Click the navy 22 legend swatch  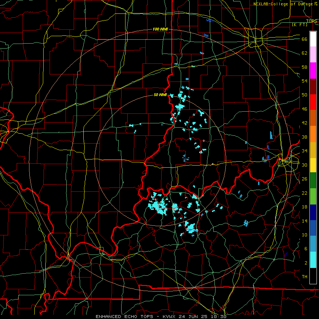(313, 212)
